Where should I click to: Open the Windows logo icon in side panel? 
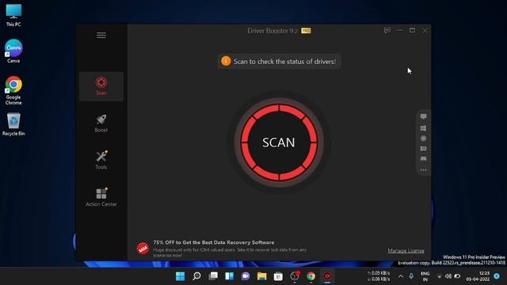[423, 128]
